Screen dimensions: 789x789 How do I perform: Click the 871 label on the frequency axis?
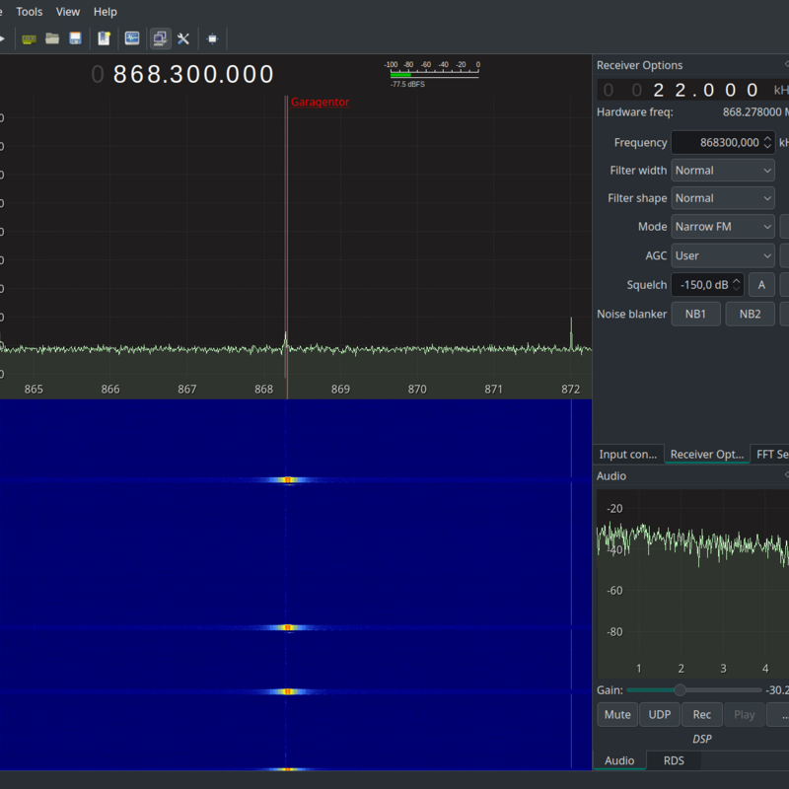click(494, 389)
